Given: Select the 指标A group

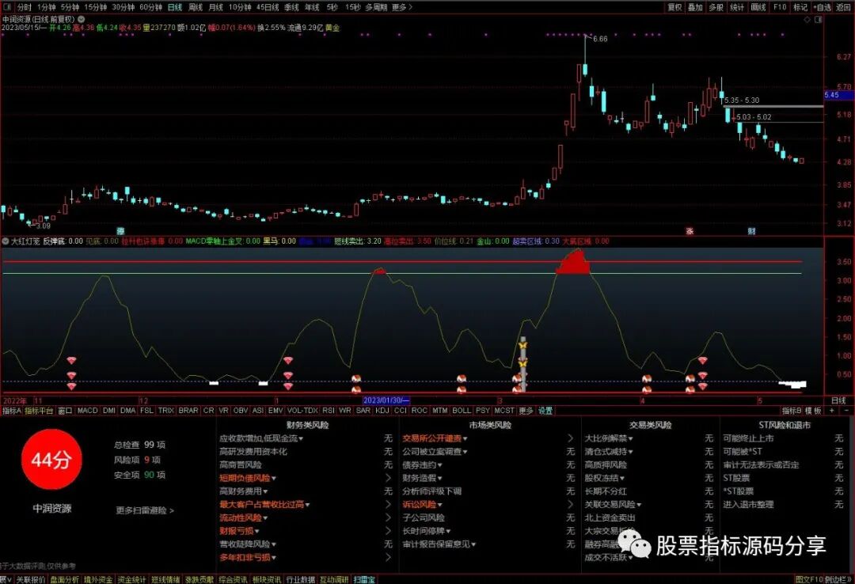Looking at the screenshot, I should point(11,411).
